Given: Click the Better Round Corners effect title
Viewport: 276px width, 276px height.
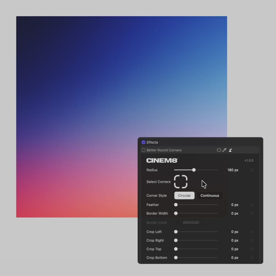Looking at the screenshot, I should [164, 150].
